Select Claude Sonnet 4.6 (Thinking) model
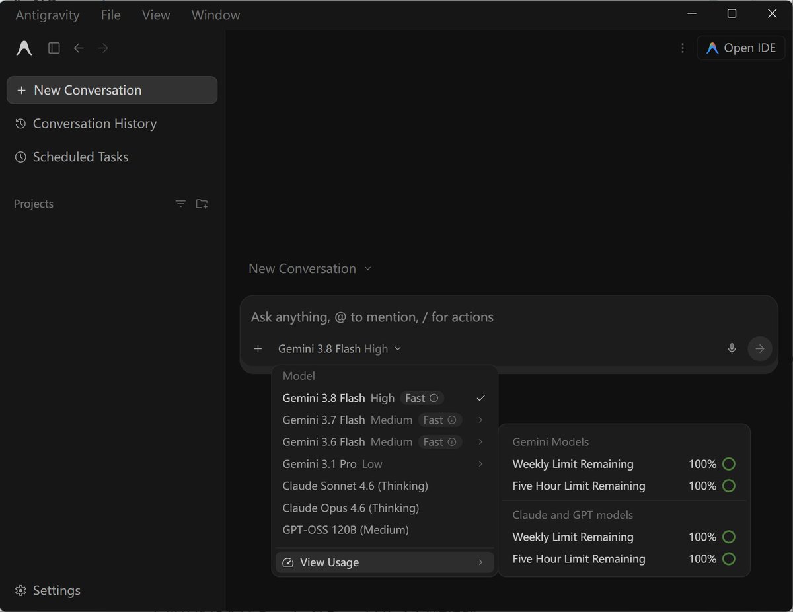 pyautogui.click(x=385, y=486)
